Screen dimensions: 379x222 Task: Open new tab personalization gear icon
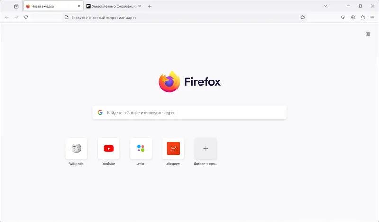(x=368, y=34)
